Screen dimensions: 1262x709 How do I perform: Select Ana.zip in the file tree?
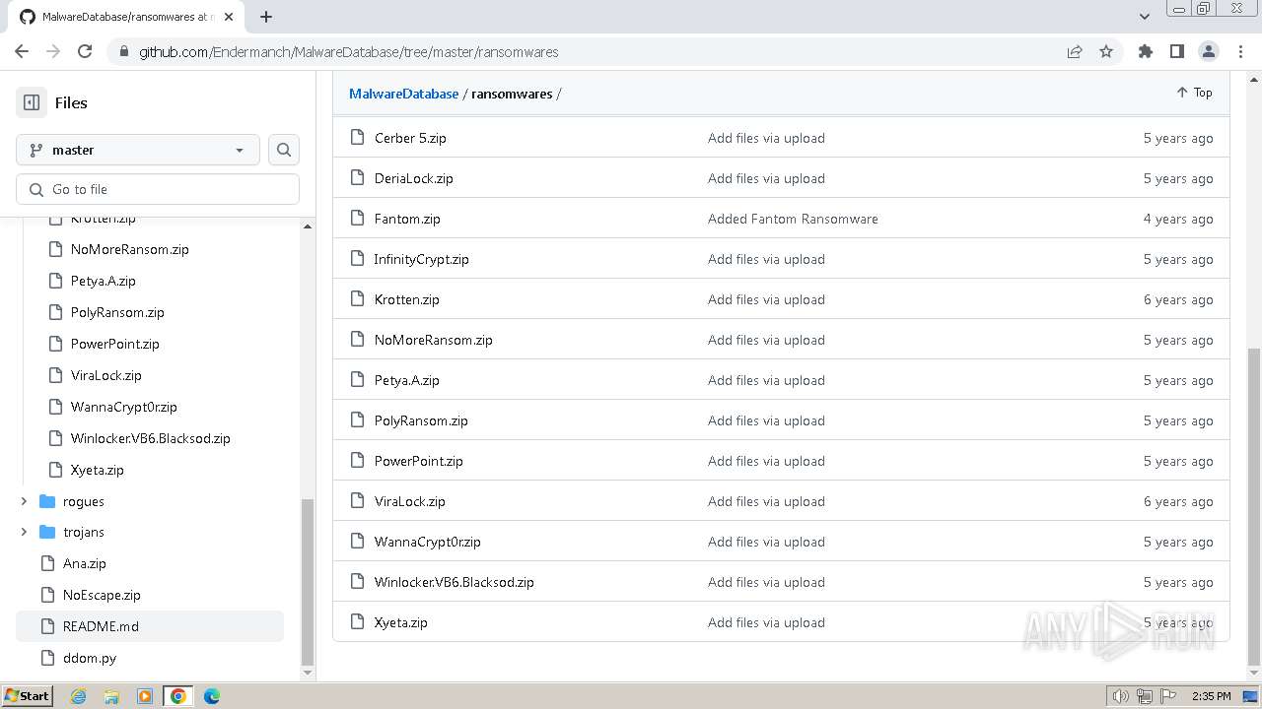coord(85,563)
